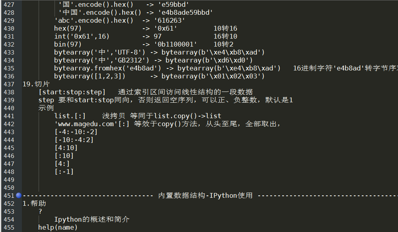Click on the hex(97) code line
Screen dimensions: 398x232
[68, 28]
